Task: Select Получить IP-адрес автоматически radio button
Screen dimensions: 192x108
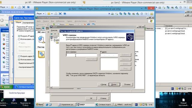Action: coord(19,36)
